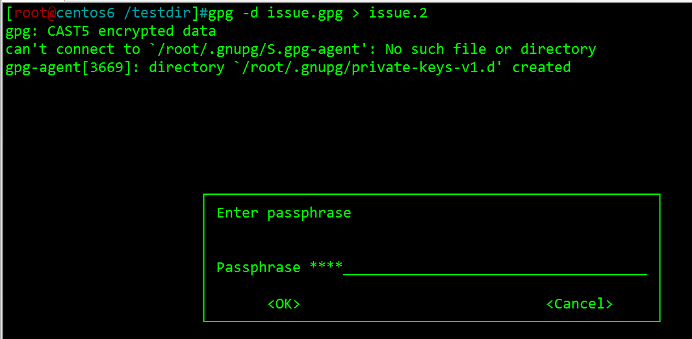Click the "/testdir" working directory text
Screen dimensions: 692x339
coord(157,14)
